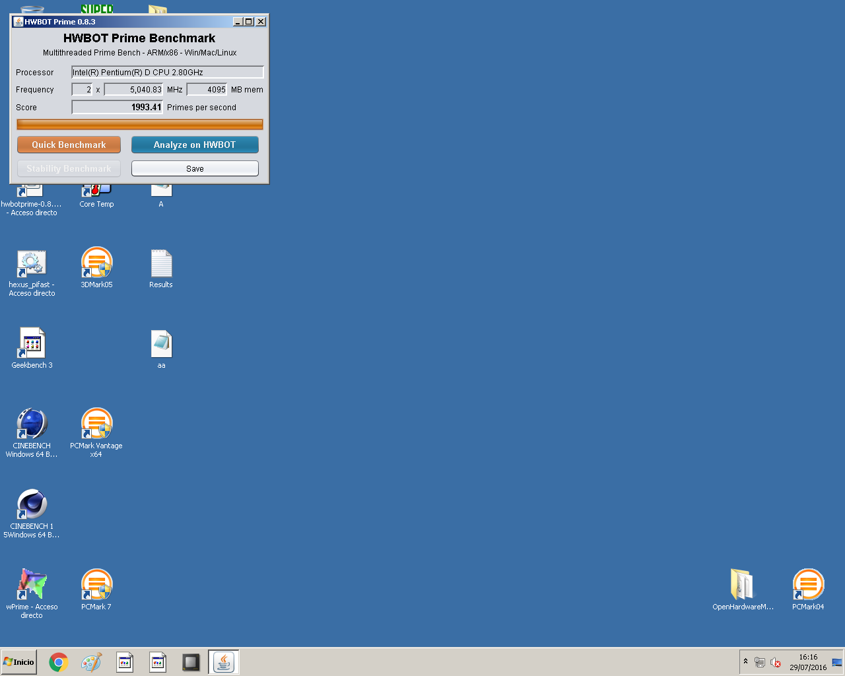
Task: Select the PCMark Vantage x64 icon
Action: pyautogui.click(x=96, y=432)
